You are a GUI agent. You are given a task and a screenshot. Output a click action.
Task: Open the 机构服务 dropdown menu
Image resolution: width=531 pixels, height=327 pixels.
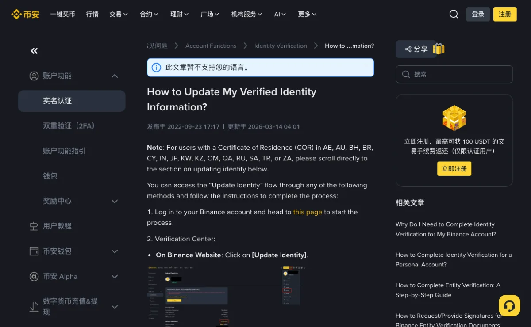(247, 14)
